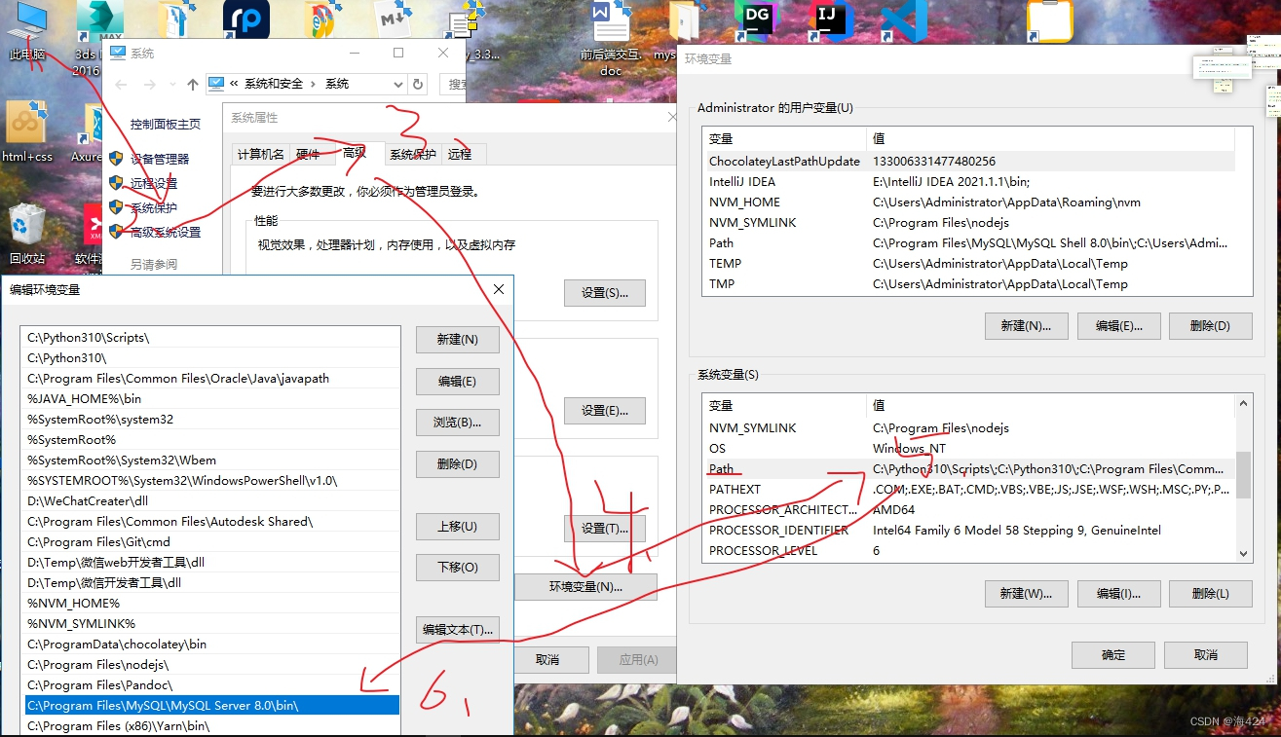
Task: Click user variables 编辑(E)... button
Action: click(x=1118, y=326)
